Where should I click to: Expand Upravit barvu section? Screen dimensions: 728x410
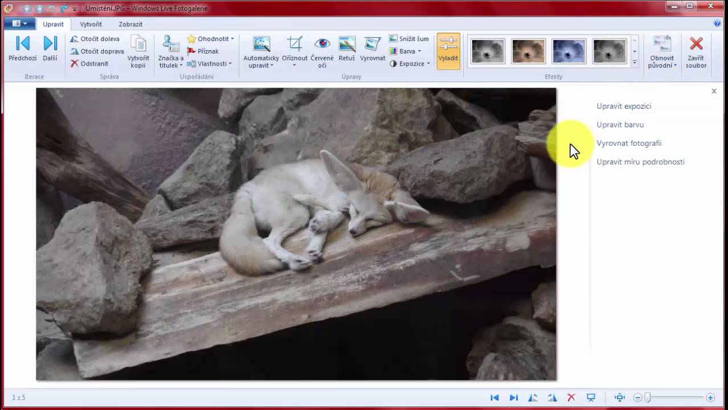620,125
